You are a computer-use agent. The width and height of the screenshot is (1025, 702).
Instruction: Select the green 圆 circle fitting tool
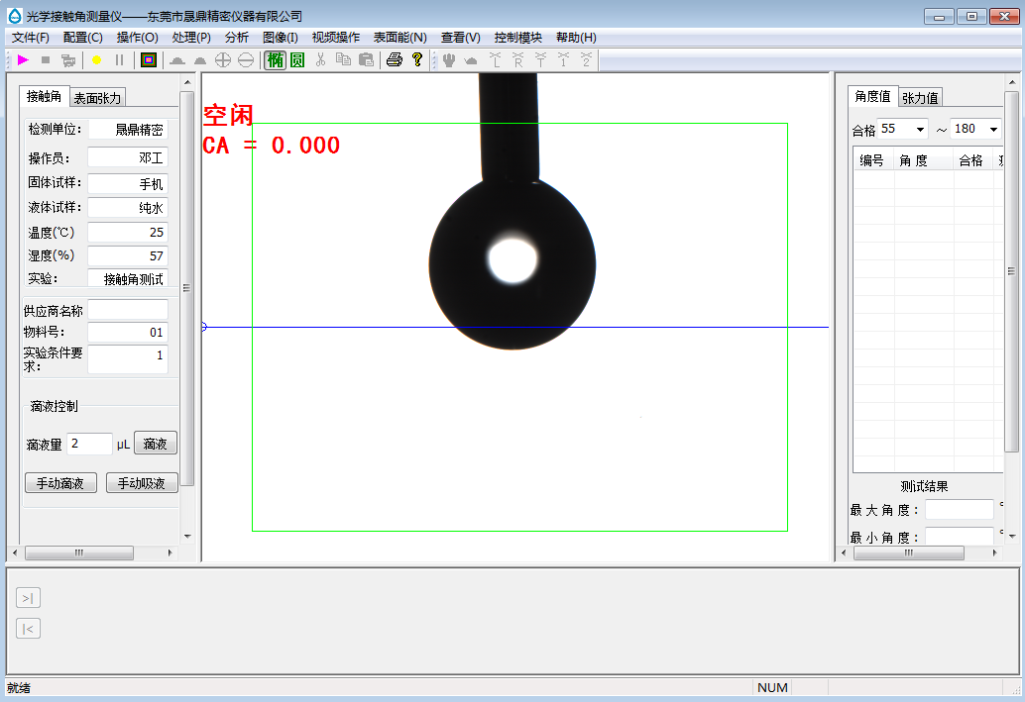coord(296,60)
